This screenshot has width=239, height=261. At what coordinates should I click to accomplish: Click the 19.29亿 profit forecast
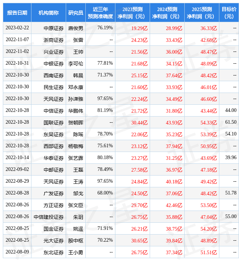(x=139, y=28)
